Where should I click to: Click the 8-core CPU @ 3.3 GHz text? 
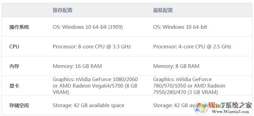(104, 47)
